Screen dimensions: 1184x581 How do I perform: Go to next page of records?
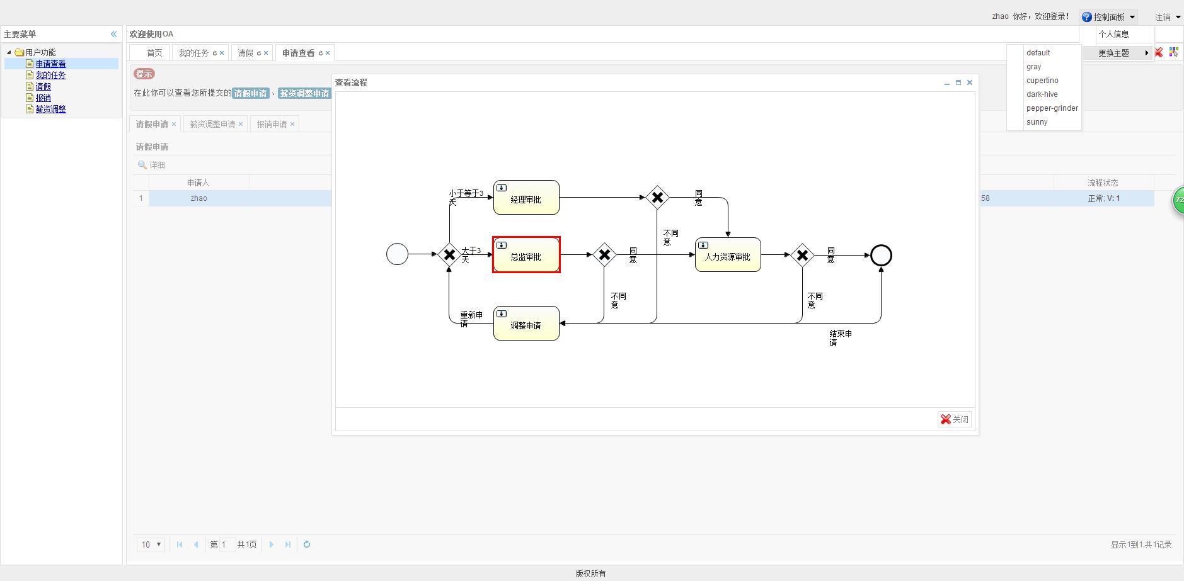(272, 544)
